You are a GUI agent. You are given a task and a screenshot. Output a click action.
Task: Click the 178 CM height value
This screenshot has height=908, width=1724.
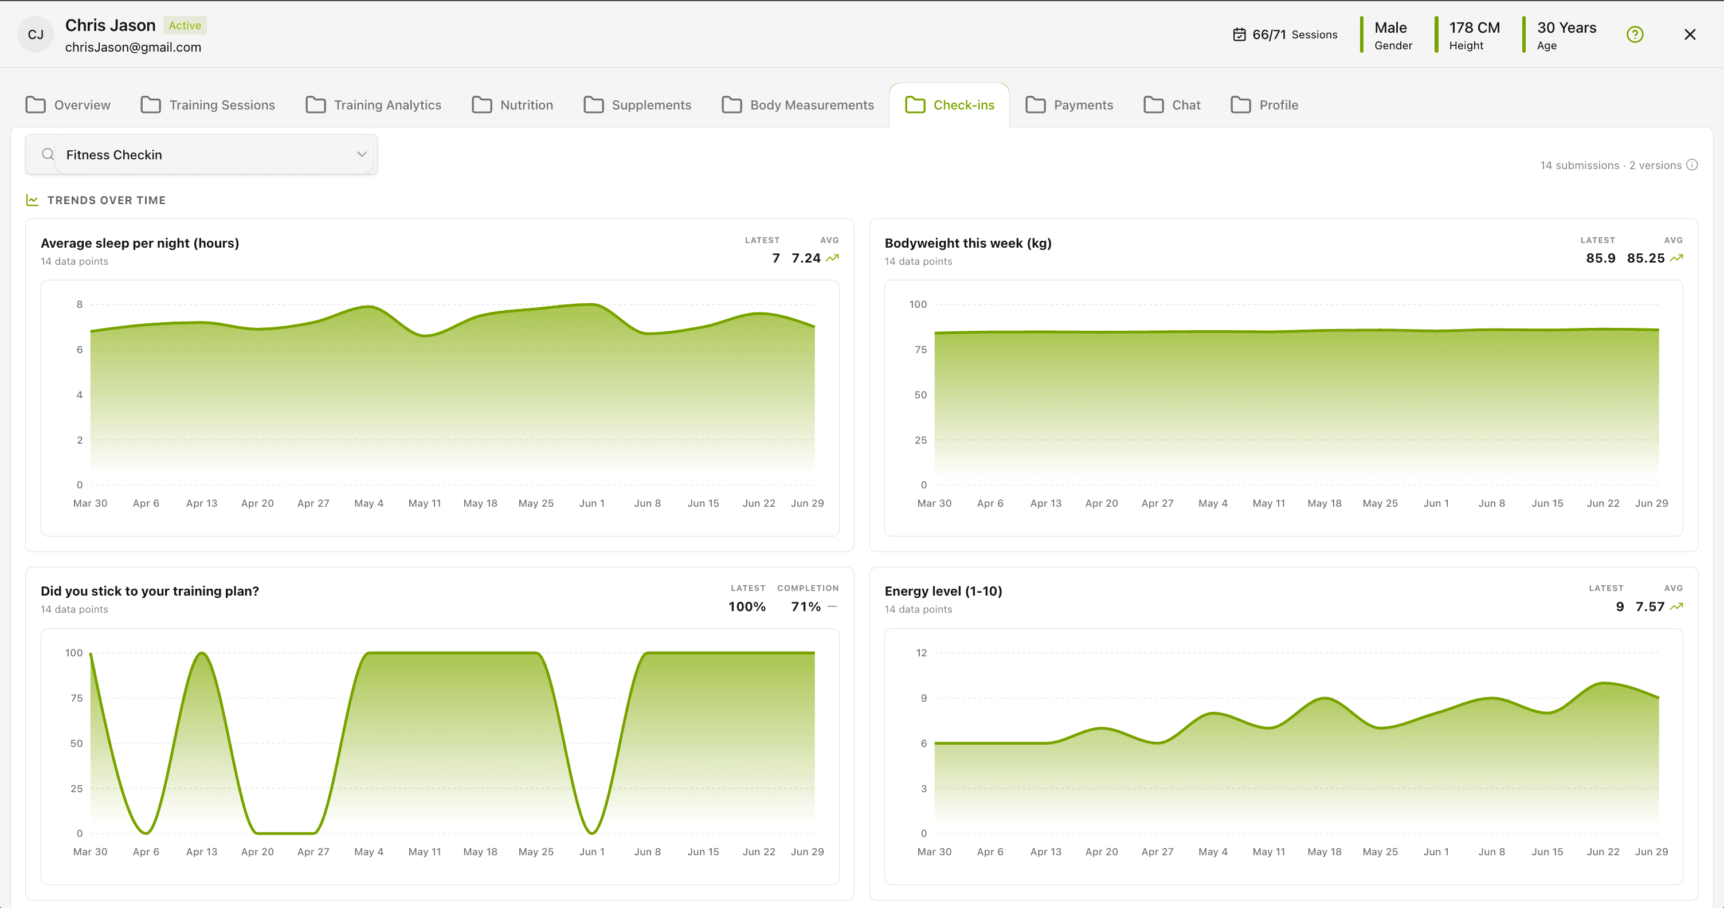coord(1474,28)
